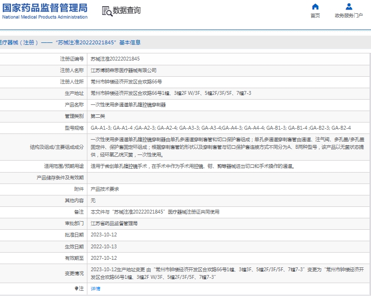The image size is (371, 296).
Task: Select registrant name 江苏博朗森思医疗器械有限公司
Action: pyautogui.click(x=124, y=71)
